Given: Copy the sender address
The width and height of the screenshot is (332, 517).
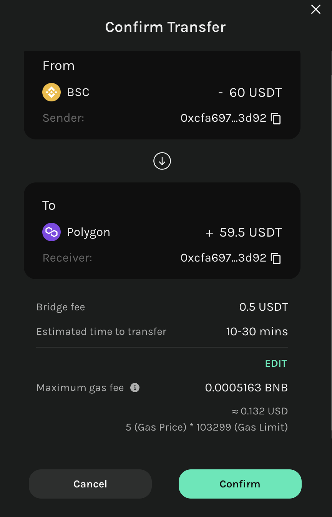Looking at the screenshot, I should click(x=276, y=118).
